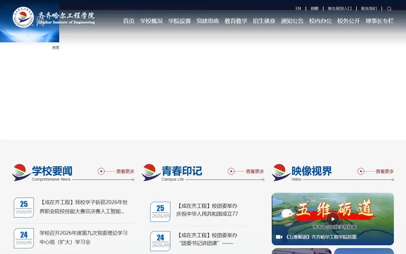Click the search magnifier icon in top bar
The height and width of the screenshot is (254, 406).
(x=389, y=9)
